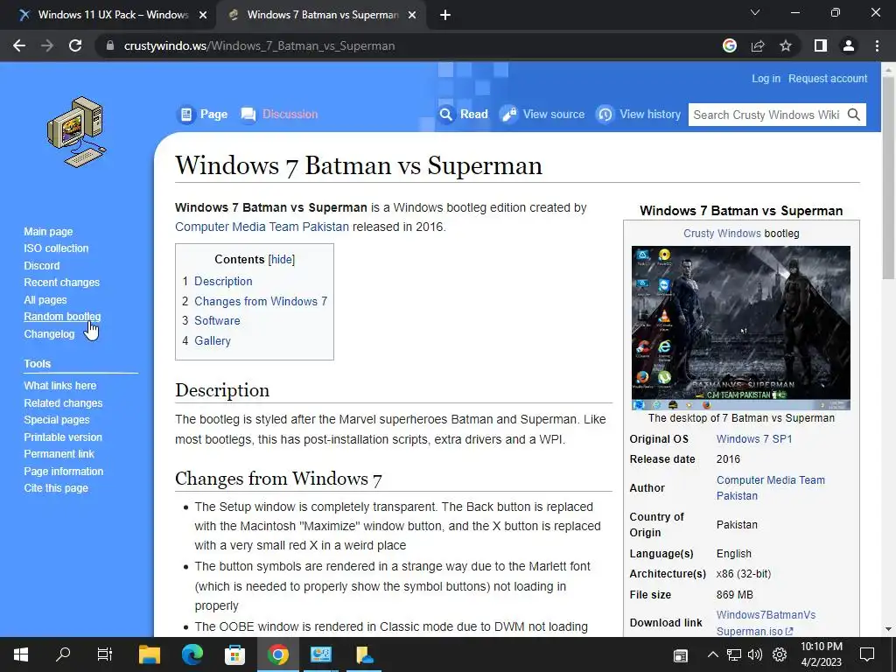Screen dimensions: 896x672
Task: Open the Windows 7 SP1 infobox link
Action: click(754, 439)
